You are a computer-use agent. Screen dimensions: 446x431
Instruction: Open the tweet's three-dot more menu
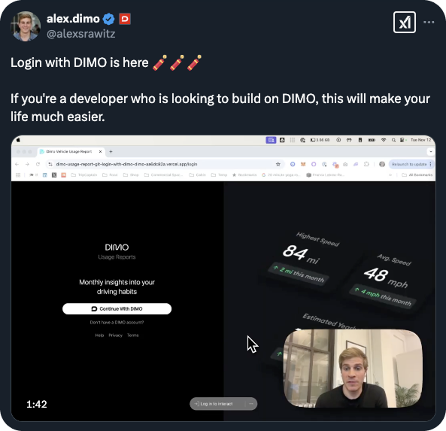[x=429, y=23]
